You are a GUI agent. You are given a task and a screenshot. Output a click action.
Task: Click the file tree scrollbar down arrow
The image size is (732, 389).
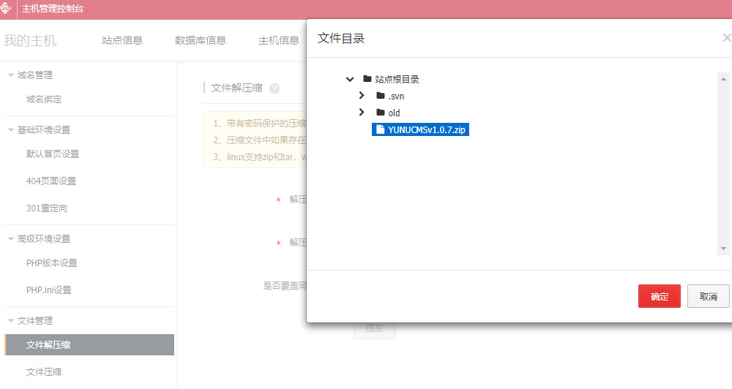click(723, 249)
